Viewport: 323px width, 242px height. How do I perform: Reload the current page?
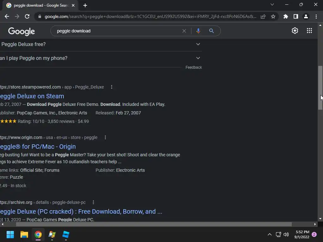point(27,16)
